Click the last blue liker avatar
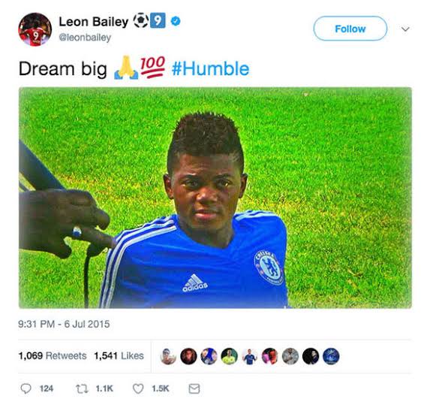This screenshot has width=430, height=402. pyautogui.click(x=331, y=356)
